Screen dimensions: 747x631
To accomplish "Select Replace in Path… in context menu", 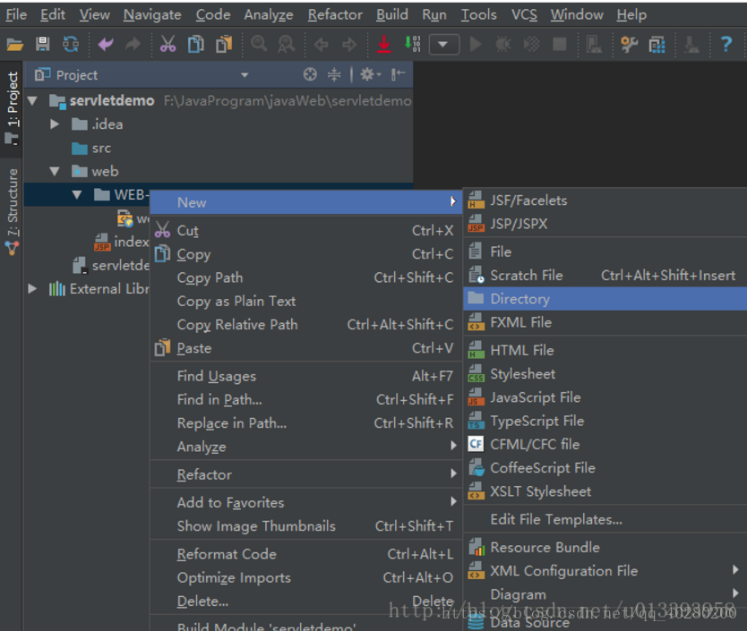I will pyautogui.click(x=305, y=422).
